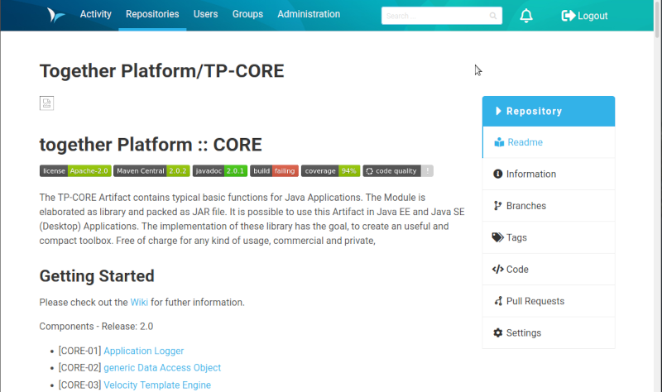The height and width of the screenshot is (392, 662).
Task: Click the Branches fork icon
Action: 498,205
